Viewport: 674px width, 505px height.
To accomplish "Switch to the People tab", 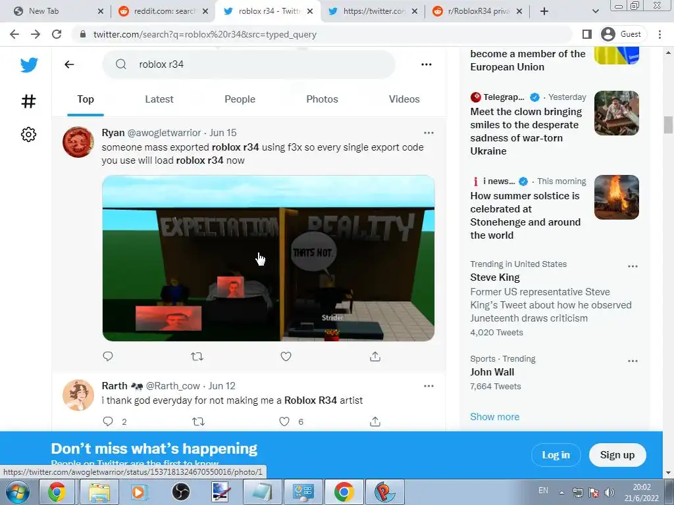I will pyautogui.click(x=240, y=99).
